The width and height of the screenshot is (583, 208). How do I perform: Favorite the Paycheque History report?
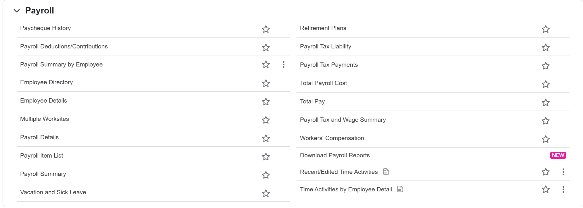(266, 29)
